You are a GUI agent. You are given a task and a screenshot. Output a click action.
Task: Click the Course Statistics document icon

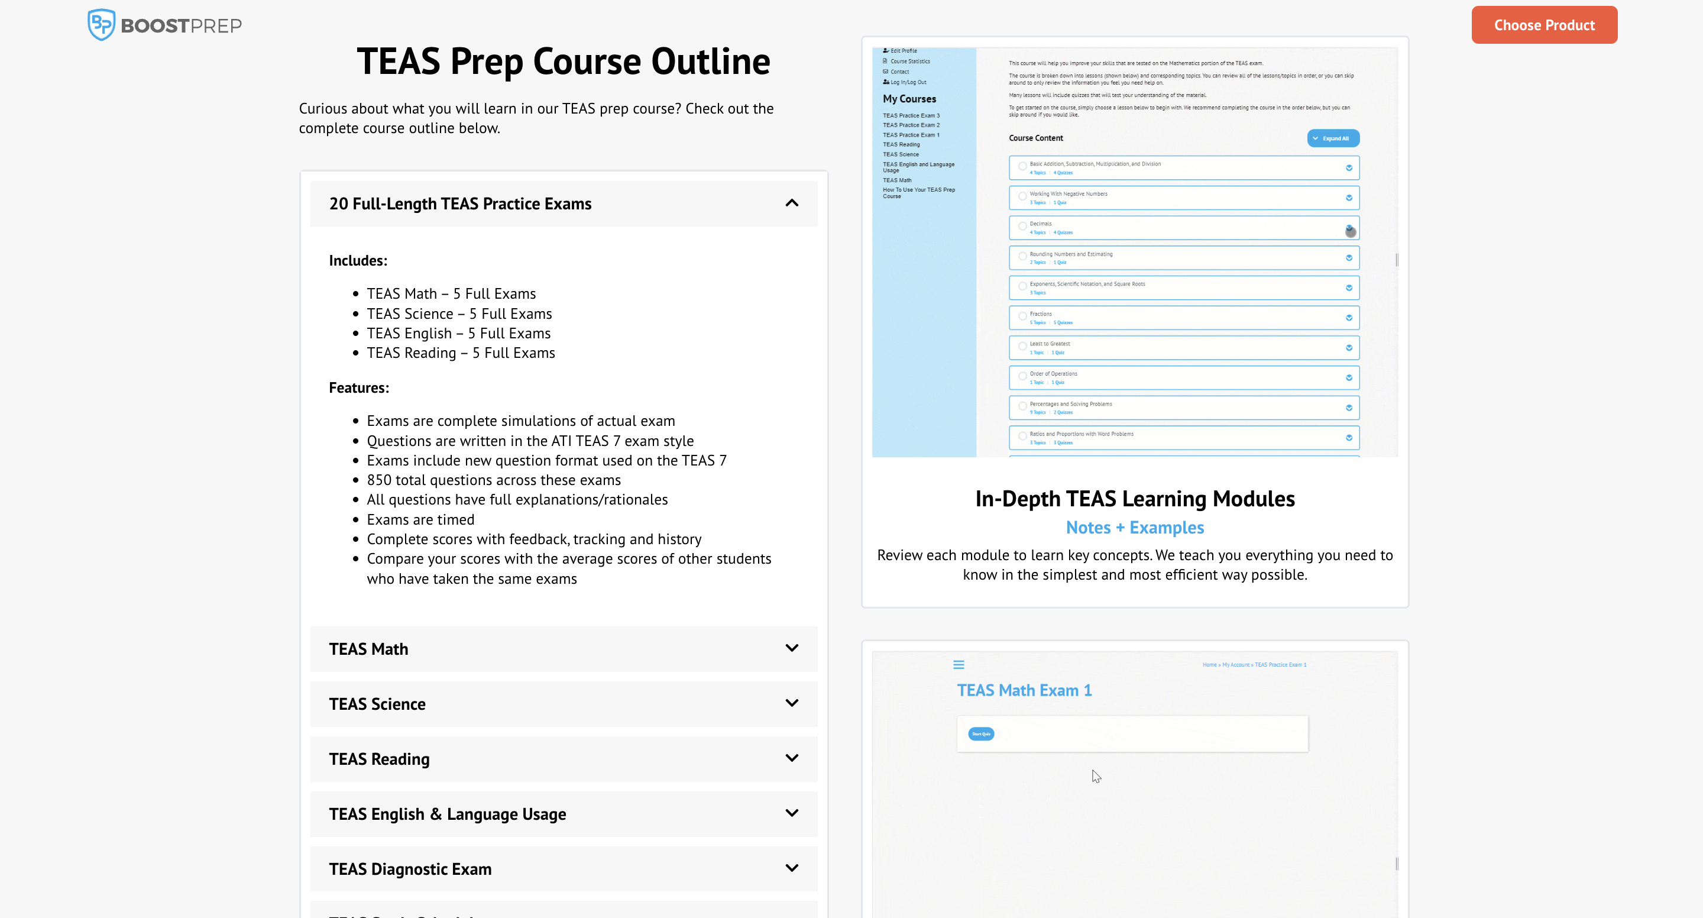click(885, 61)
